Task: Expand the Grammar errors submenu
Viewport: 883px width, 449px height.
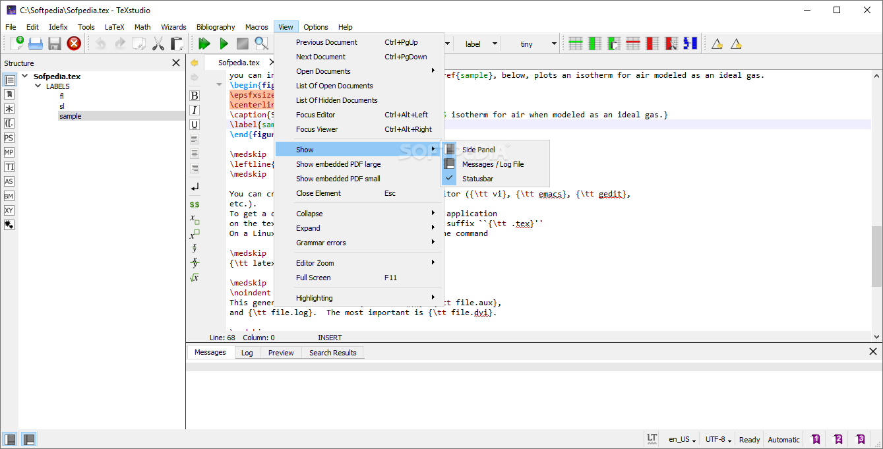Action: [359, 243]
